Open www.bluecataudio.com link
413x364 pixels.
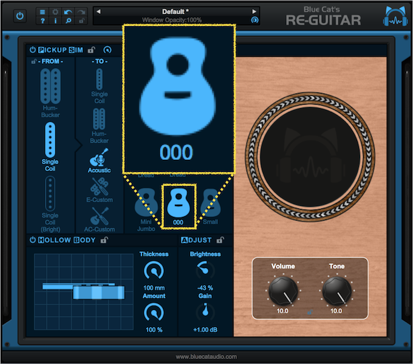coord(206,357)
